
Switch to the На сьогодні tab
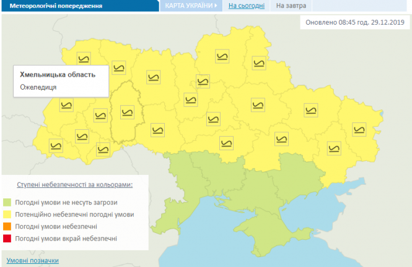pos(247,6)
